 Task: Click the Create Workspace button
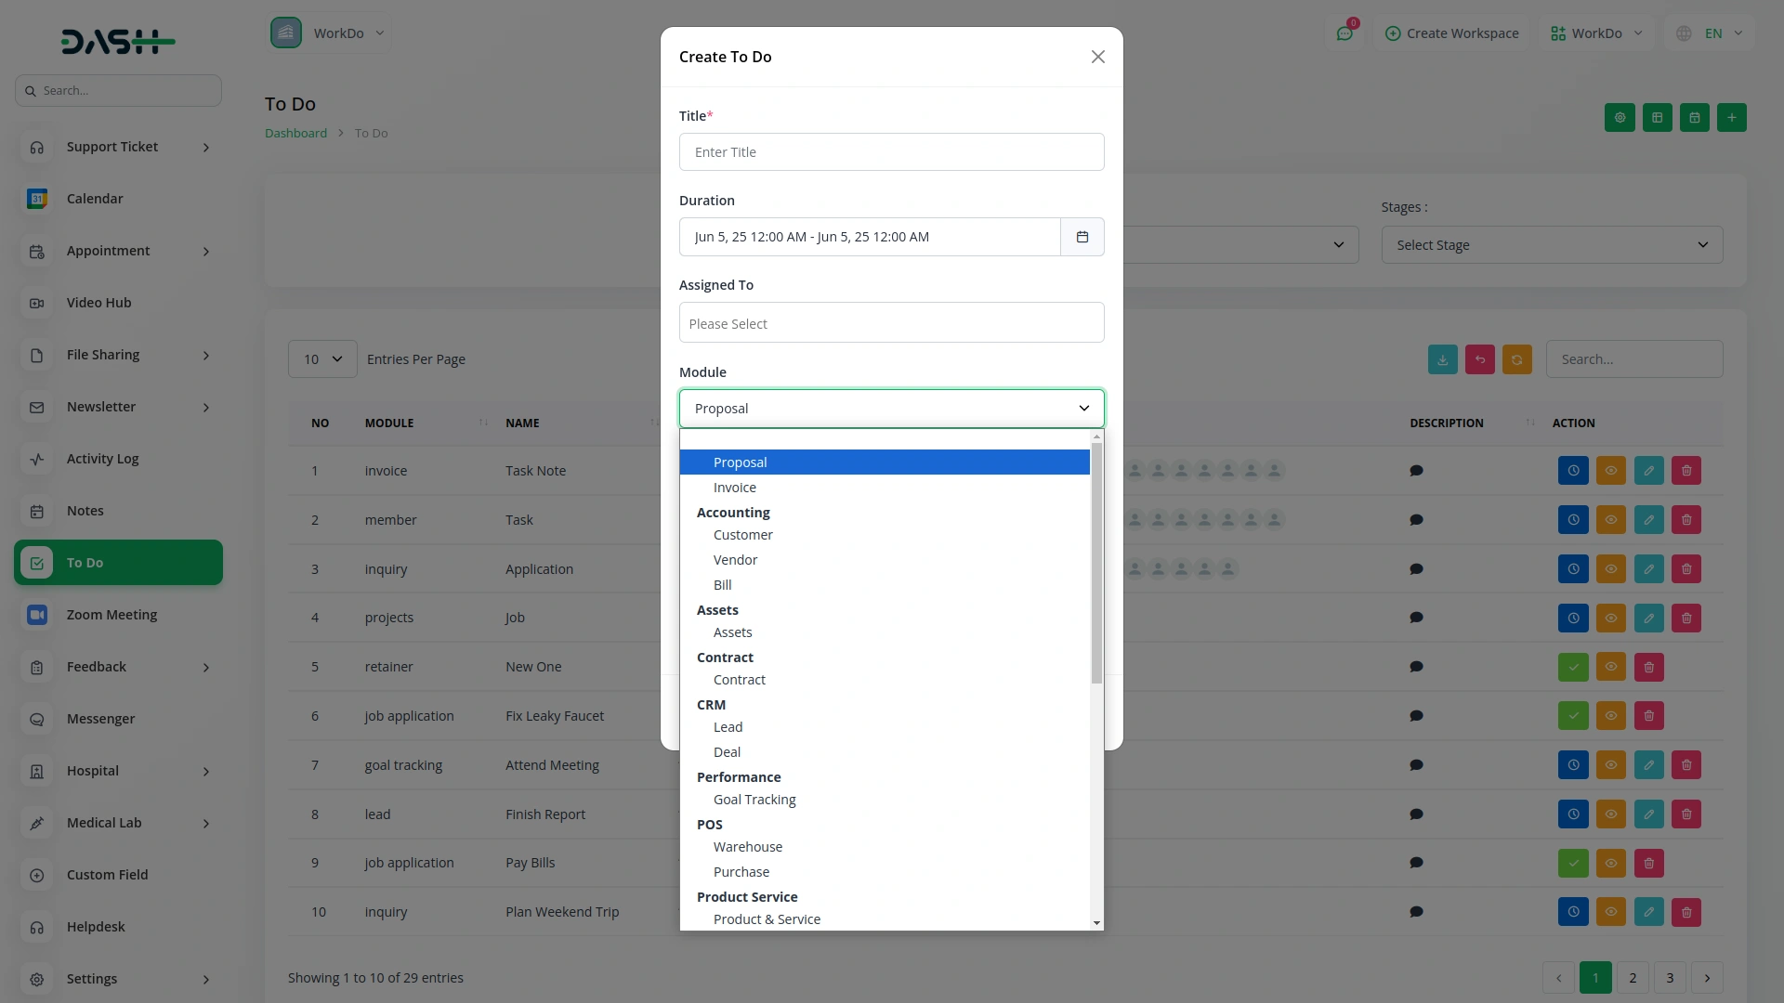[x=1451, y=33]
